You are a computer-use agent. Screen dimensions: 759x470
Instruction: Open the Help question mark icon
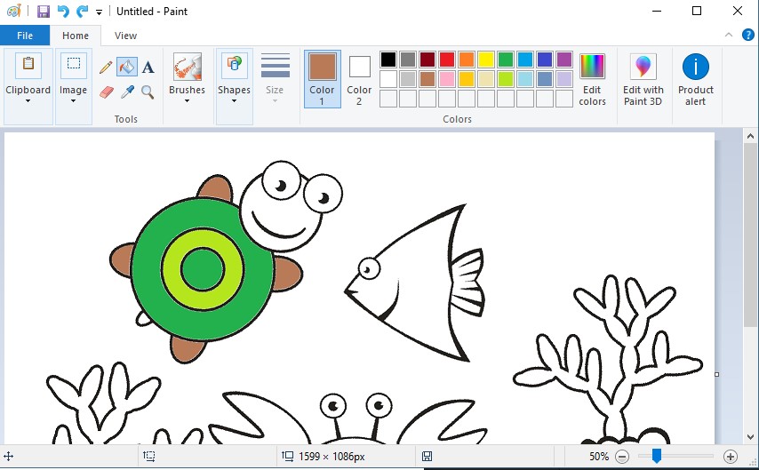click(747, 35)
